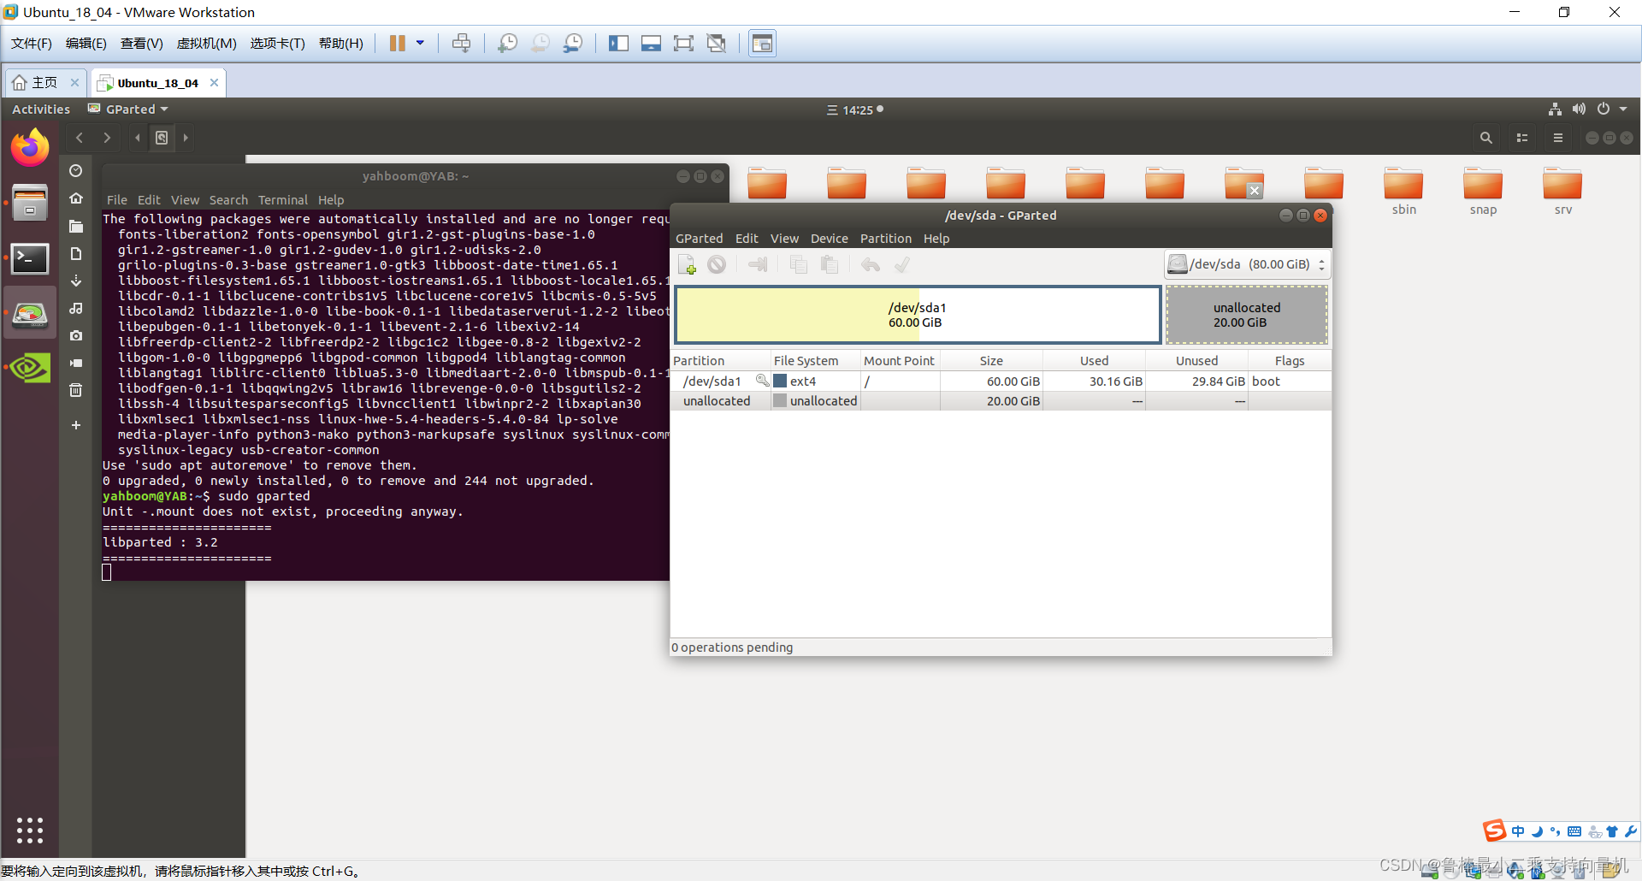Open the Search menu in the terminal
This screenshot has width=1642, height=881.
pos(228,200)
